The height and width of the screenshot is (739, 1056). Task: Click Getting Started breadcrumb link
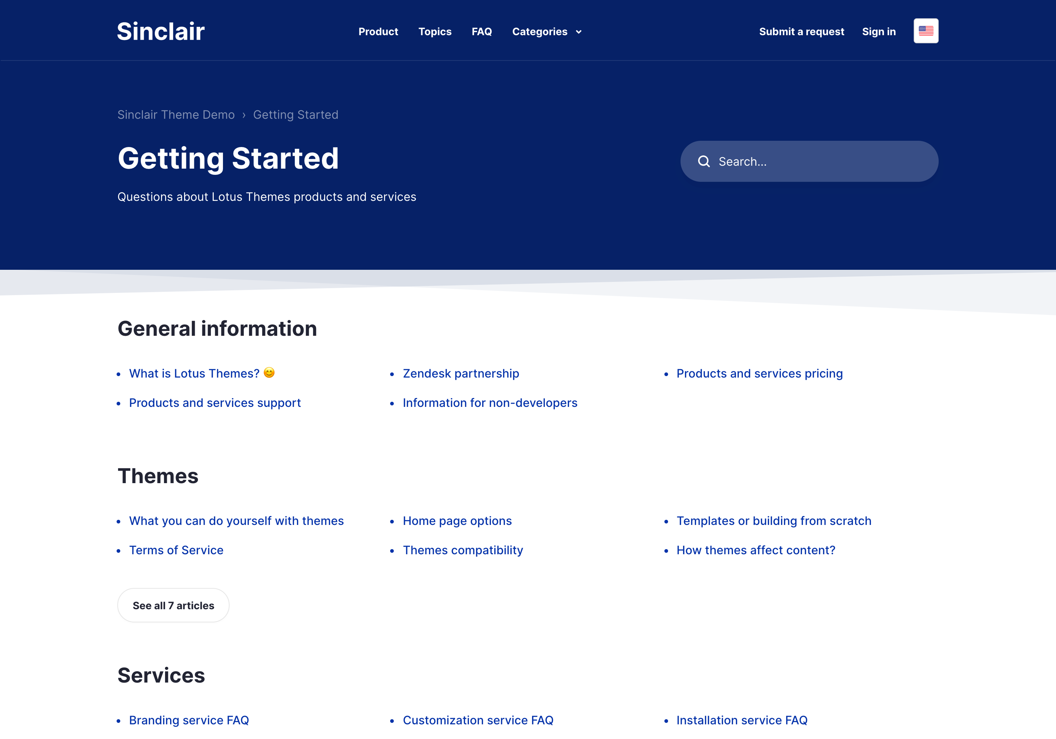pos(295,114)
